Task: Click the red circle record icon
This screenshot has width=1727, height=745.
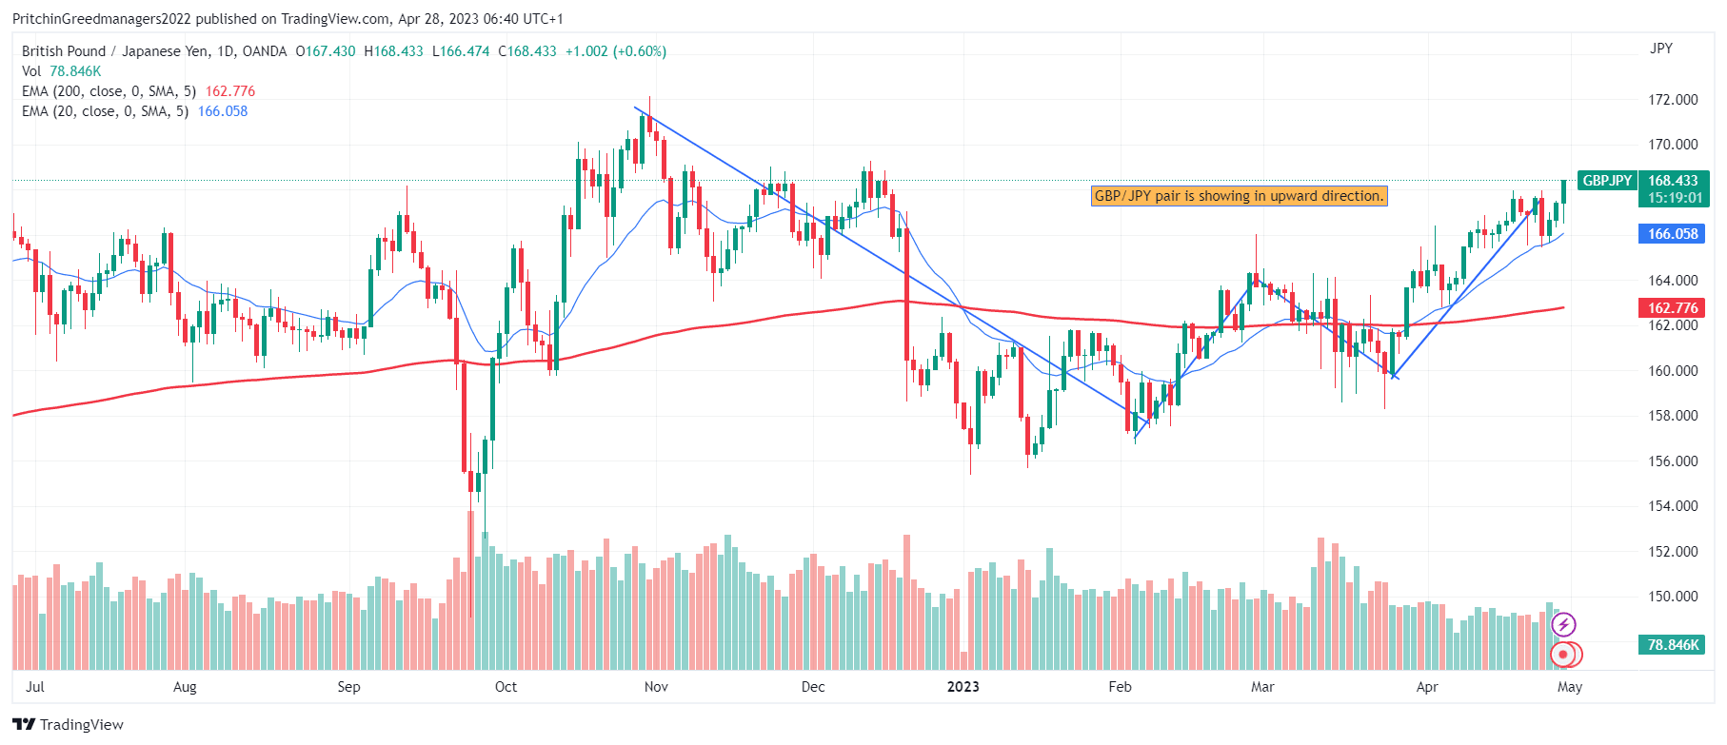Action: pyautogui.click(x=1563, y=655)
